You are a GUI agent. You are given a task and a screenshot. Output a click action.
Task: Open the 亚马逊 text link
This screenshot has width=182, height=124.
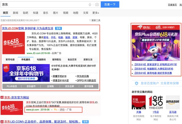click(x=173, y=112)
